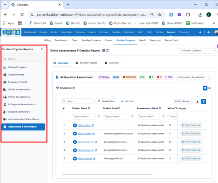Click the Add filter link
This screenshot has width=218, height=183.
(x=127, y=101)
